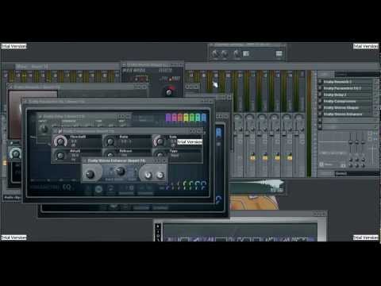Open the plugin menu arrow of Fruity Compressor window
Screen dimensions: 381x286
[x=60, y=131]
